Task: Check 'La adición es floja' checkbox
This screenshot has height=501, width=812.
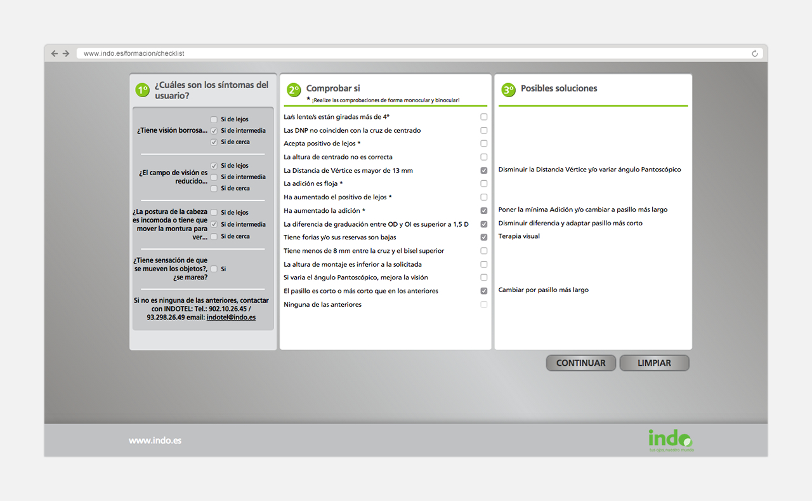Action: coord(483,184)
